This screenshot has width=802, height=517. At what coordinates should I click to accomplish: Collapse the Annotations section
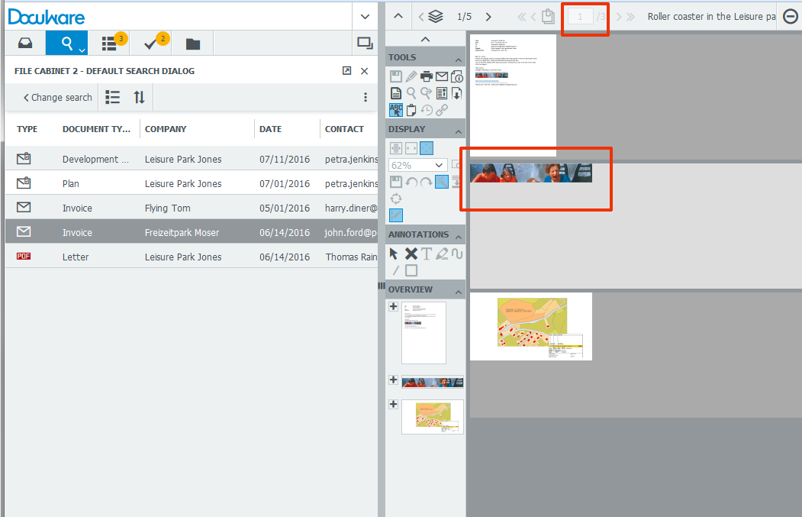click(x=459, y=235)
